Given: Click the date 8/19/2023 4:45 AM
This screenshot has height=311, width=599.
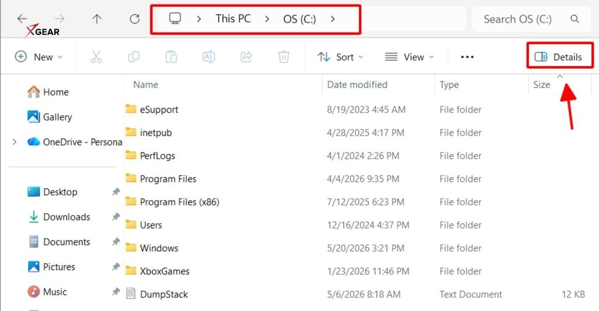Looking at the screenshot, I should [366, 110].
